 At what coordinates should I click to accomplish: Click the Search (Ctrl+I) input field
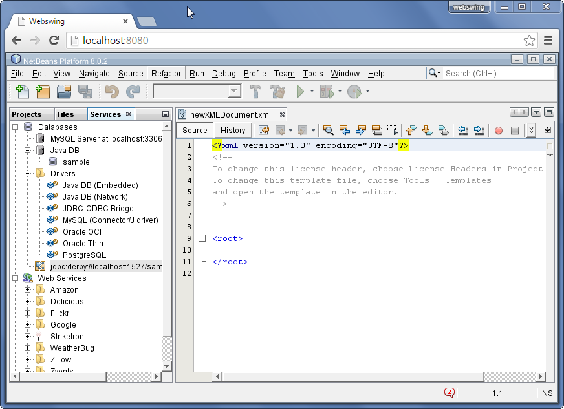coord(498,74)
